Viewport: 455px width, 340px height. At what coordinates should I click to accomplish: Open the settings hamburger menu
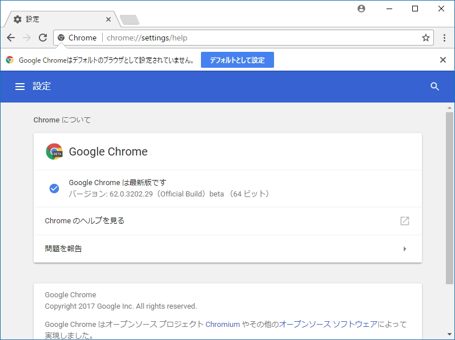pyautogui.click(x=20, y=86)
